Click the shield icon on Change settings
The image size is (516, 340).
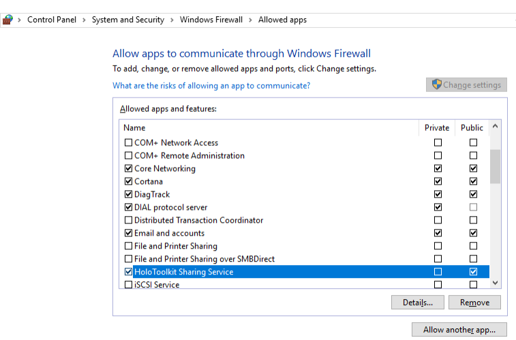tap(436, 84)
